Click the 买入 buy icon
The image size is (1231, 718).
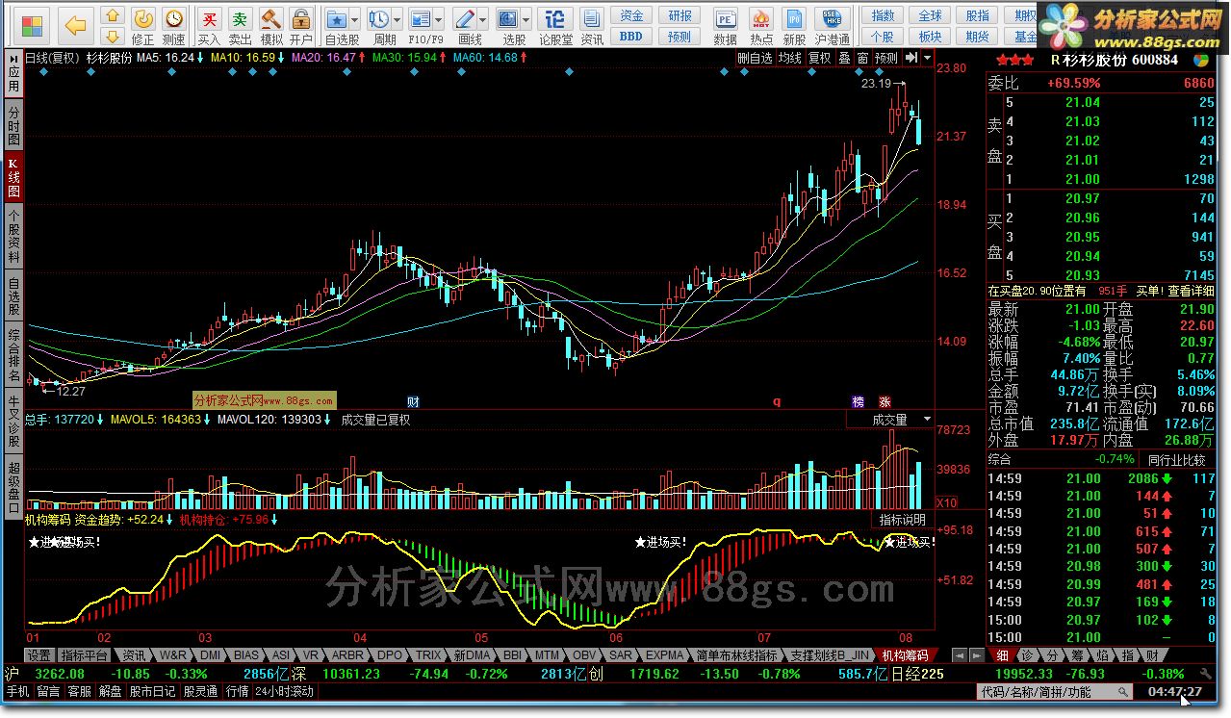[209, 26]
